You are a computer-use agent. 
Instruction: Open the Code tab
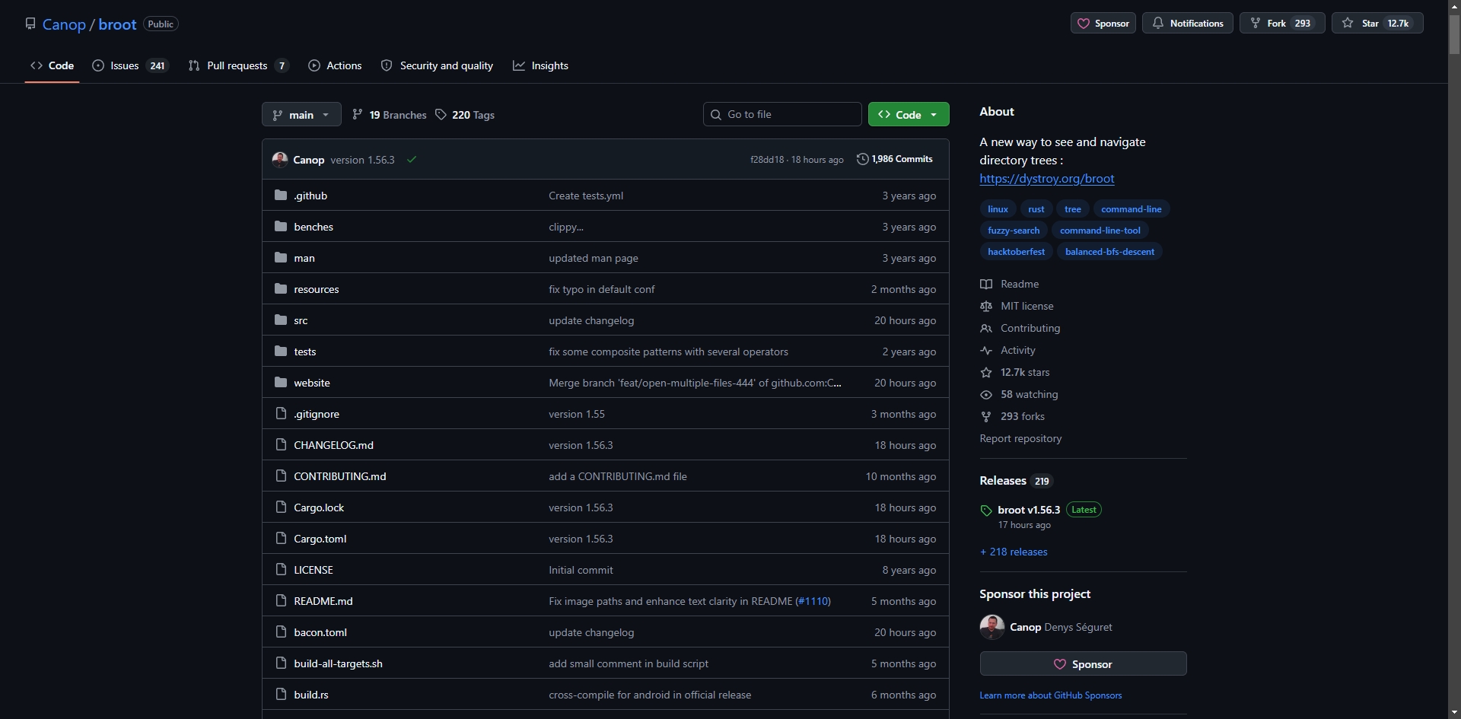(53, 65)
